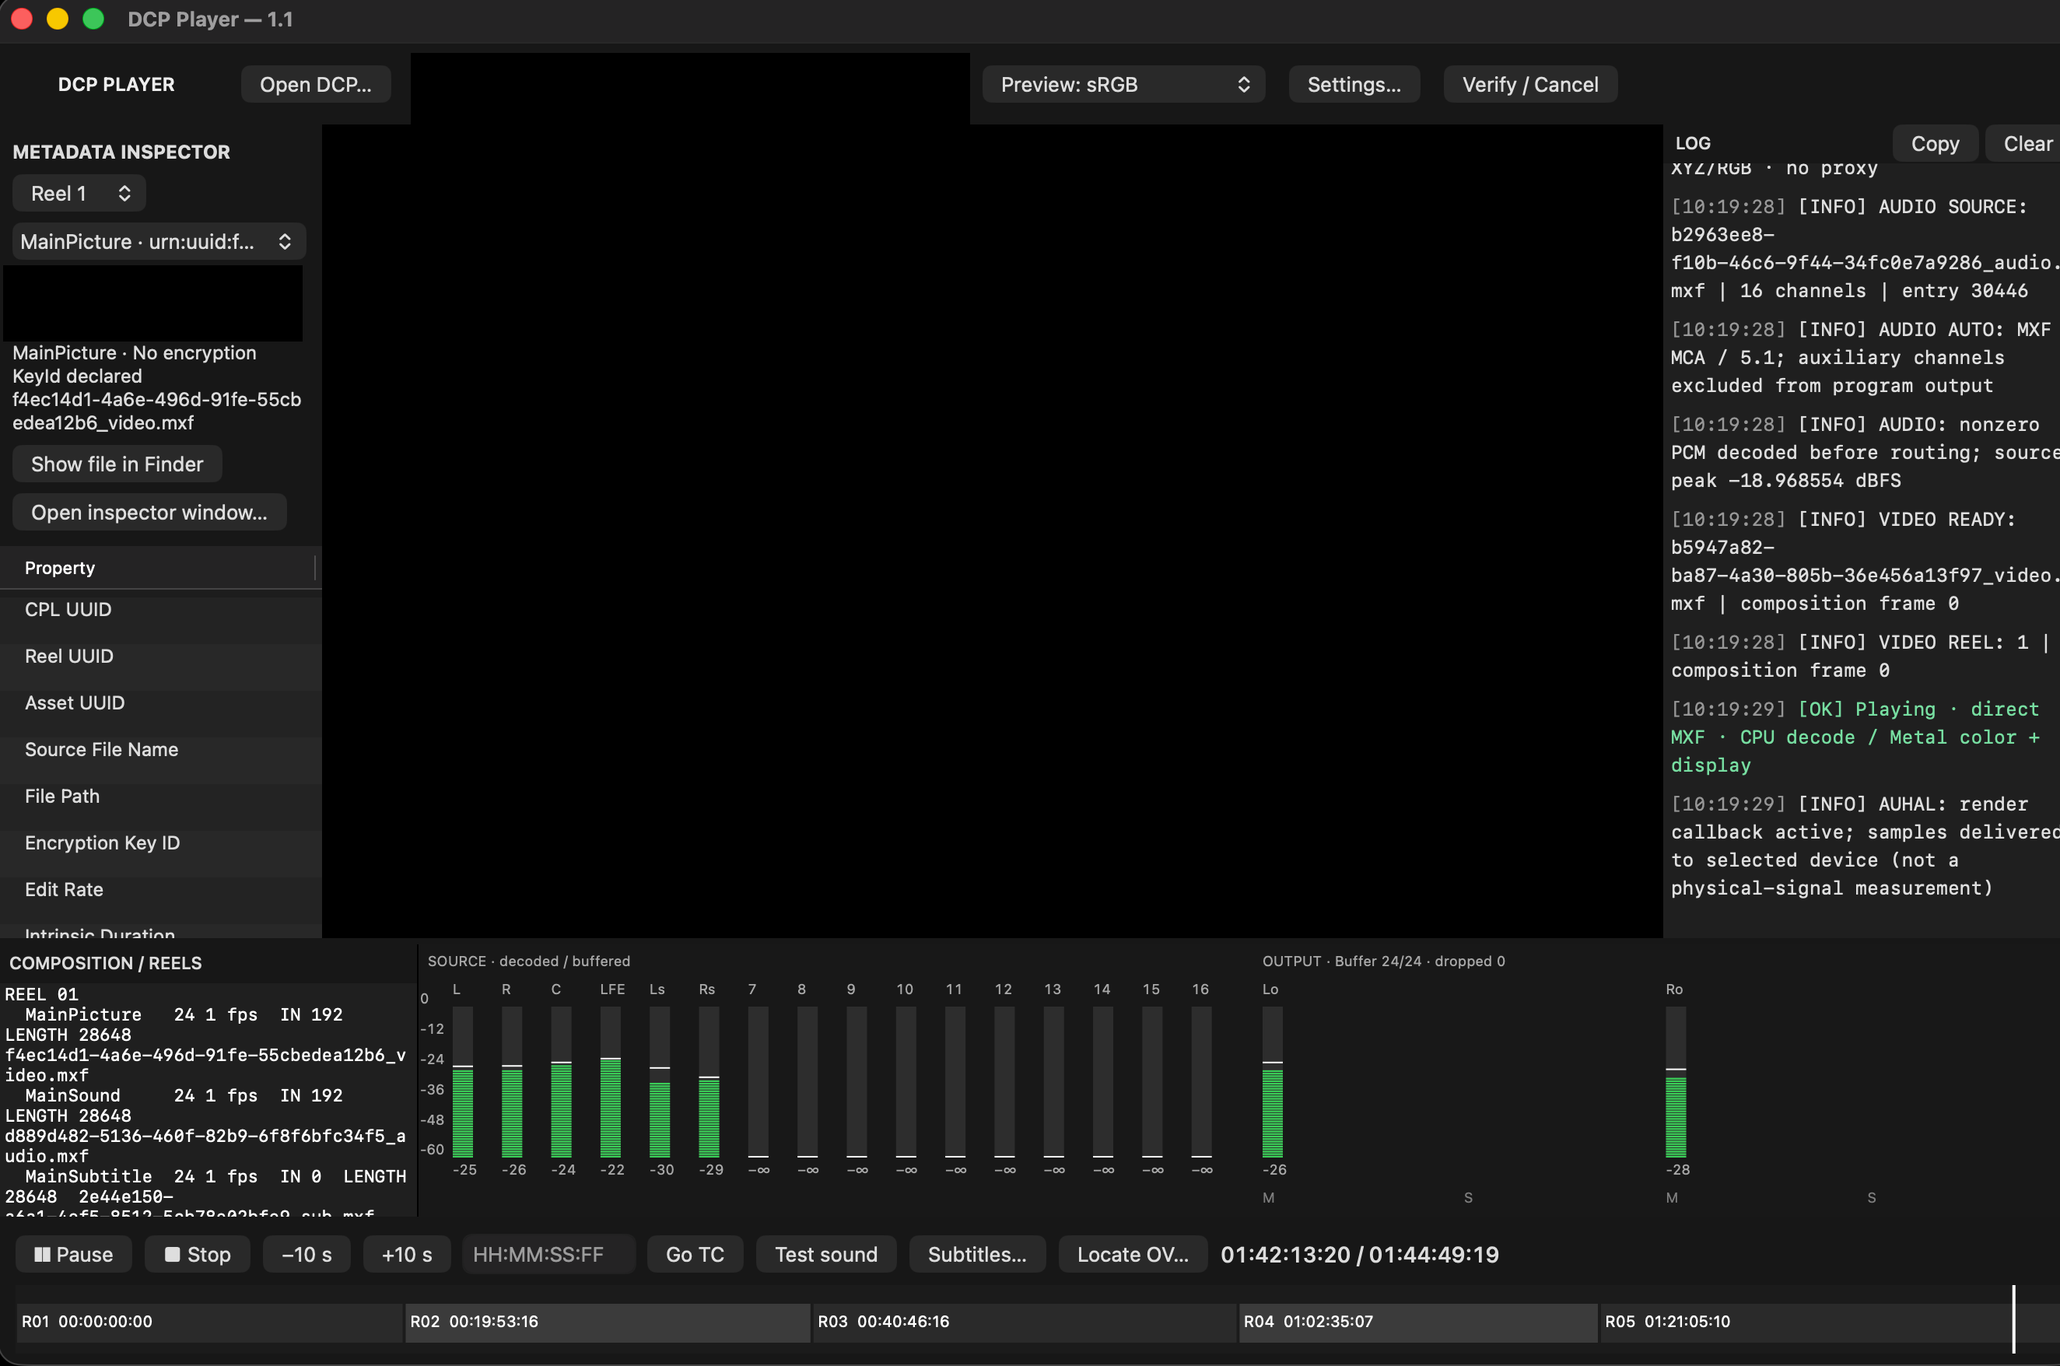Click the Open DCP... button

point(315,85)
